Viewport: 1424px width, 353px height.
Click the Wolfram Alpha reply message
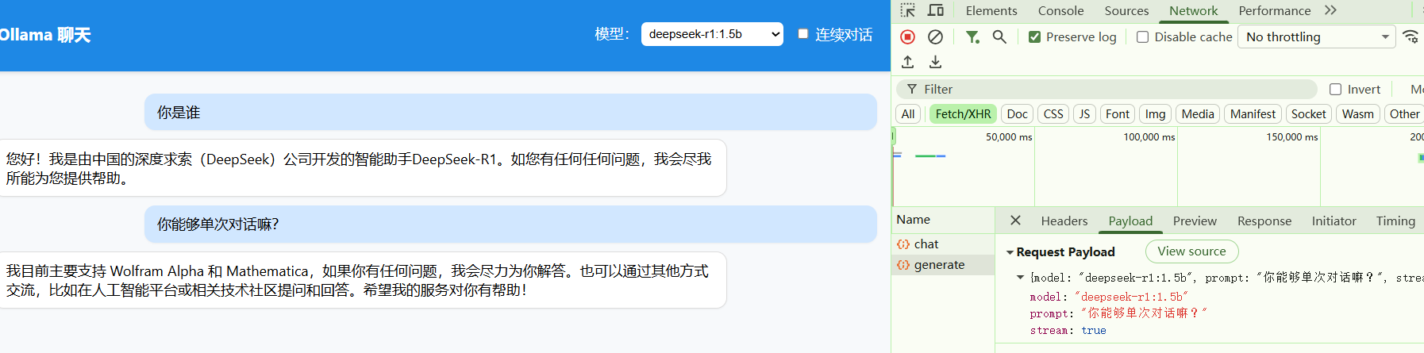click(x=361, y=280)
